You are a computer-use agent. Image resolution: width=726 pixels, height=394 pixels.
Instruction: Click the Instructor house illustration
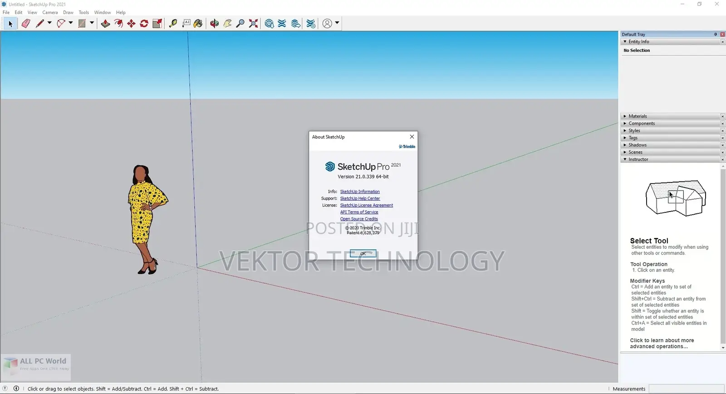click(x=676, y=198)
